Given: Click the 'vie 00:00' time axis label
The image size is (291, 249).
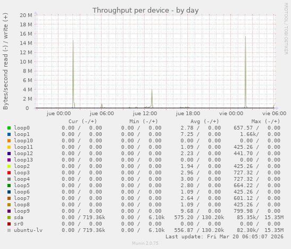Looking at the screenshot, I should click(x=231, y=114).
